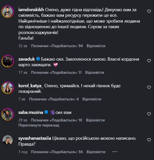Viewport: 154px width, 160px height.
Task: Like zavaduk's comment with heart icon
Action: click(149, 61)
